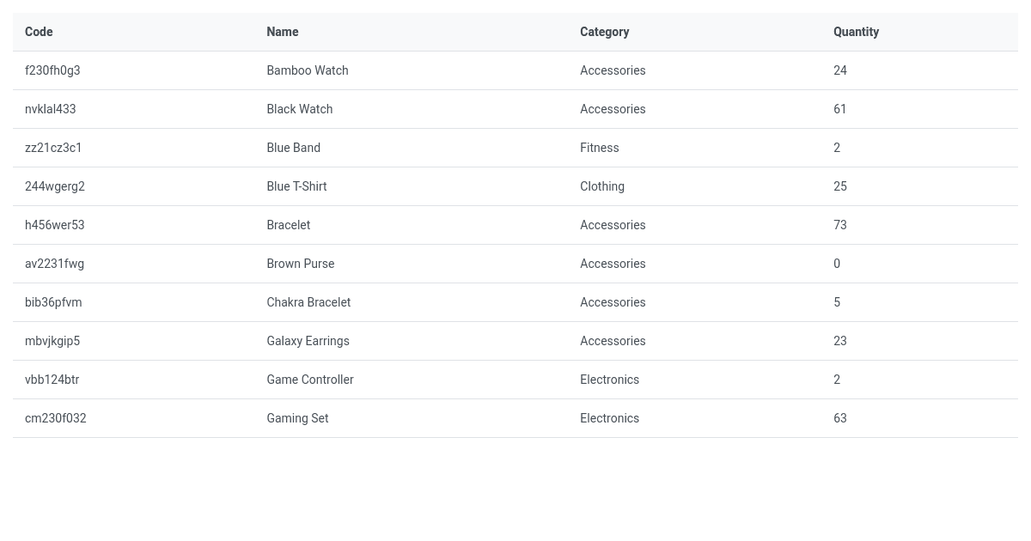Click the Brown Purse product name
Viewport: 1031px width, 541px height.
(x=300, y=264)
